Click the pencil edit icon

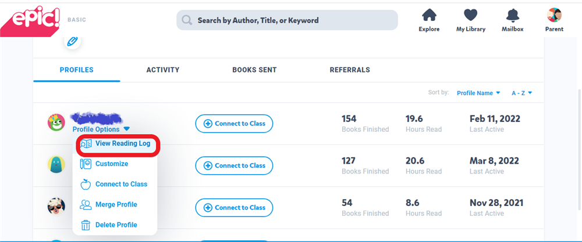pyautogui.click(x=72, y=41)
